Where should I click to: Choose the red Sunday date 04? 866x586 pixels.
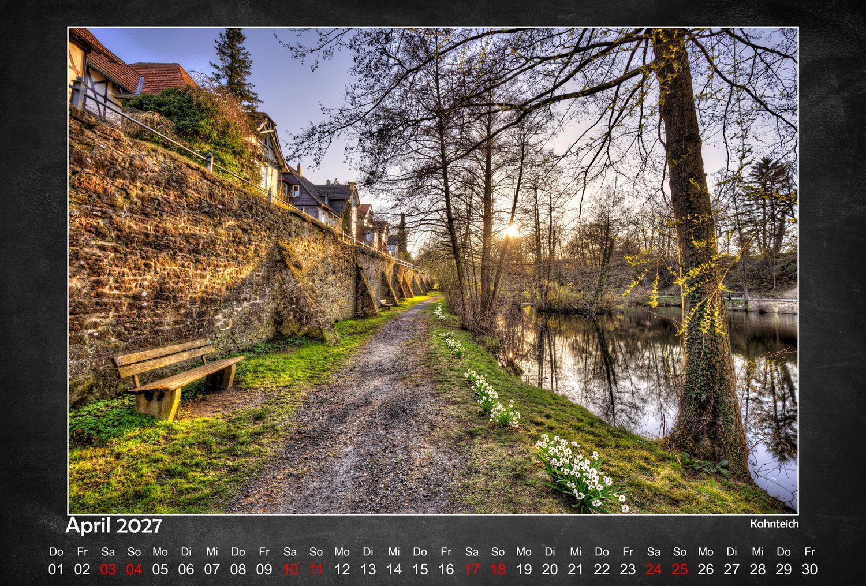click(x=134, y=569)
